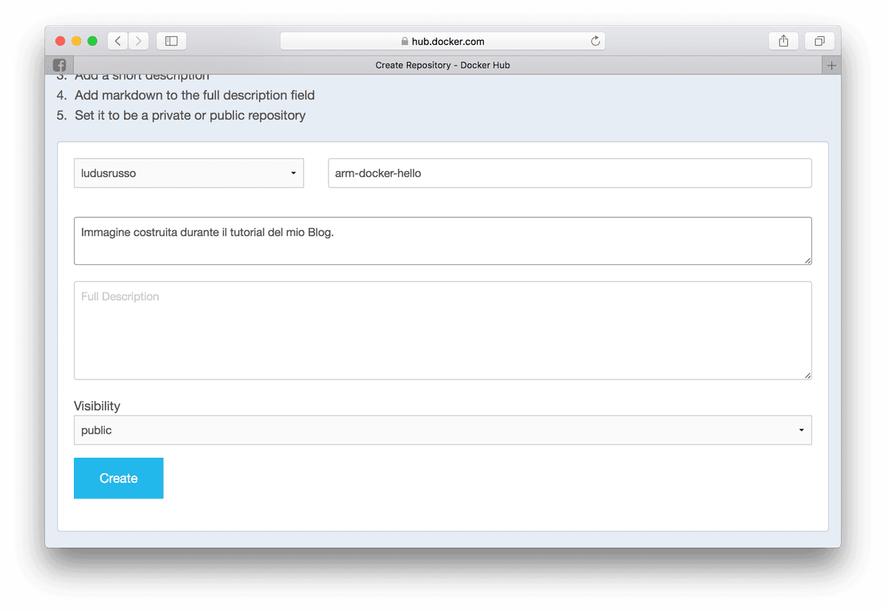The width and height of the screenshot is (886, 612).
Task: Open a new tab with the plus button
Action: (831, 65)
